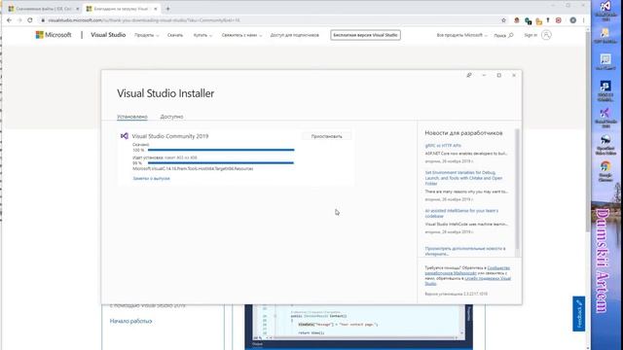Bookmark page with the star icon
623x350 pixels.
[x=503, y=20]
